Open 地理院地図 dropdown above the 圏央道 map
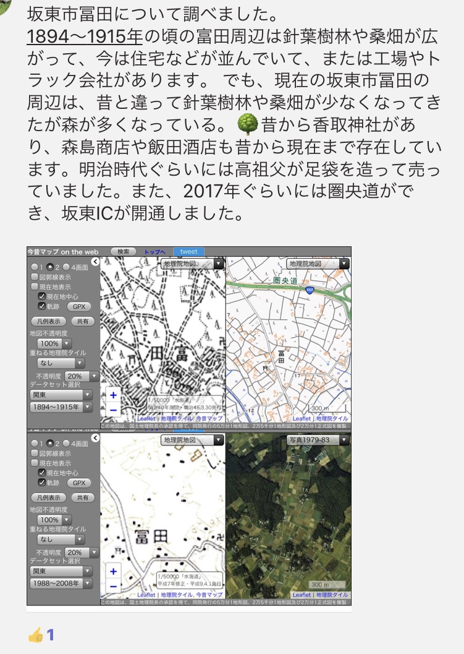464x654 pixels. [x=318, y=264]
